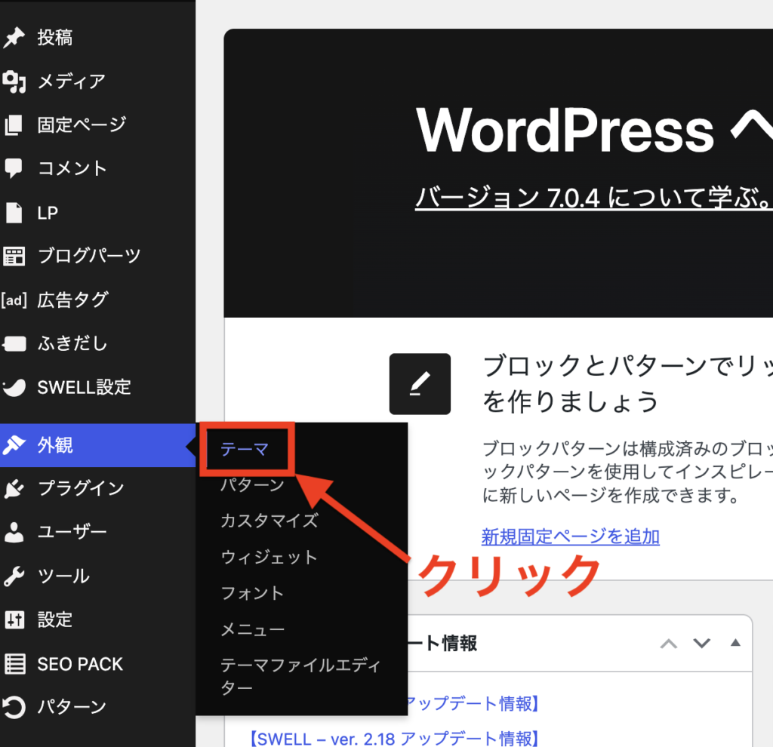Screen dimensions: 773x747
Task: Choose メニュー in the submenu
Action: [x=252, y=630]
